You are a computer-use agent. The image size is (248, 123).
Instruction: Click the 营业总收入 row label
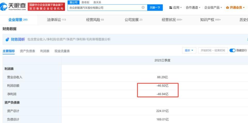point(15,77)
